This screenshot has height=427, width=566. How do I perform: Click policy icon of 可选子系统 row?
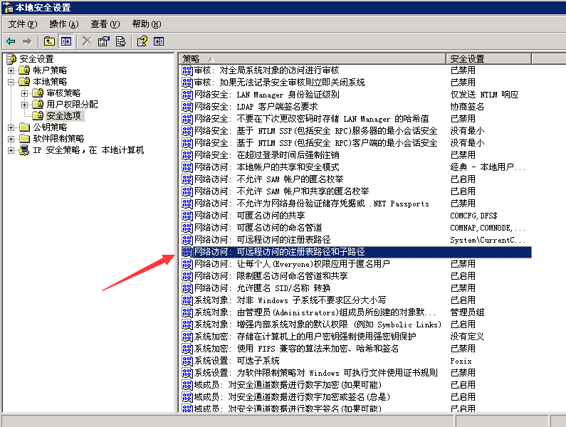(187, 361)
